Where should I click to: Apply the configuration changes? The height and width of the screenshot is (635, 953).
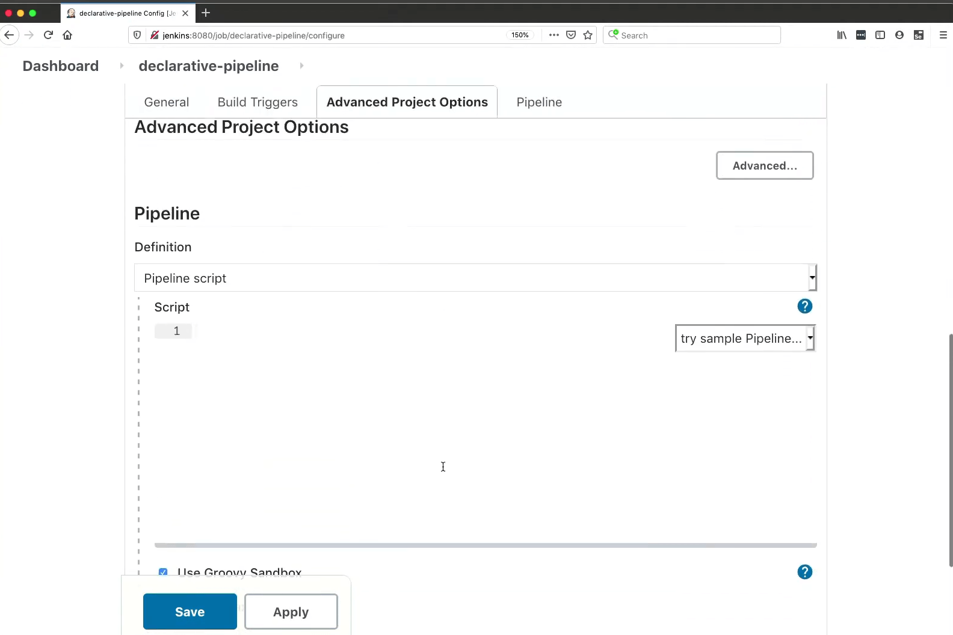pyautogui.click(x=291, y=612)
